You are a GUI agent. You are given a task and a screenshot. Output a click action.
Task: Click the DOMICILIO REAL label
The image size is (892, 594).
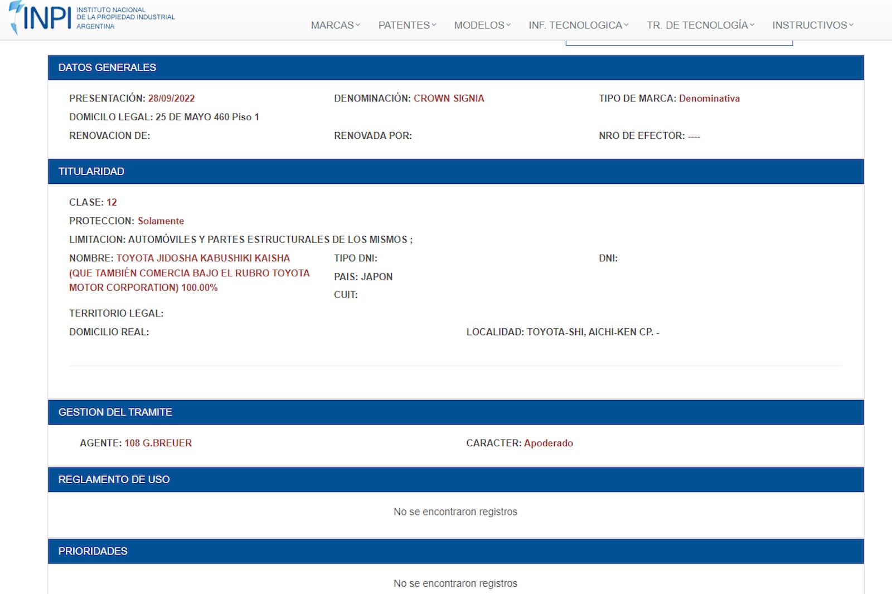coord(109,332)
